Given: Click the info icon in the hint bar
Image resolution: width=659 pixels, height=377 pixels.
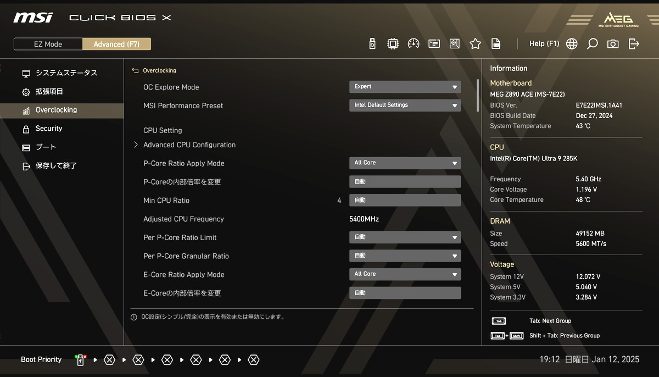Looking at the screenshot, I should (x=134, y=317).
